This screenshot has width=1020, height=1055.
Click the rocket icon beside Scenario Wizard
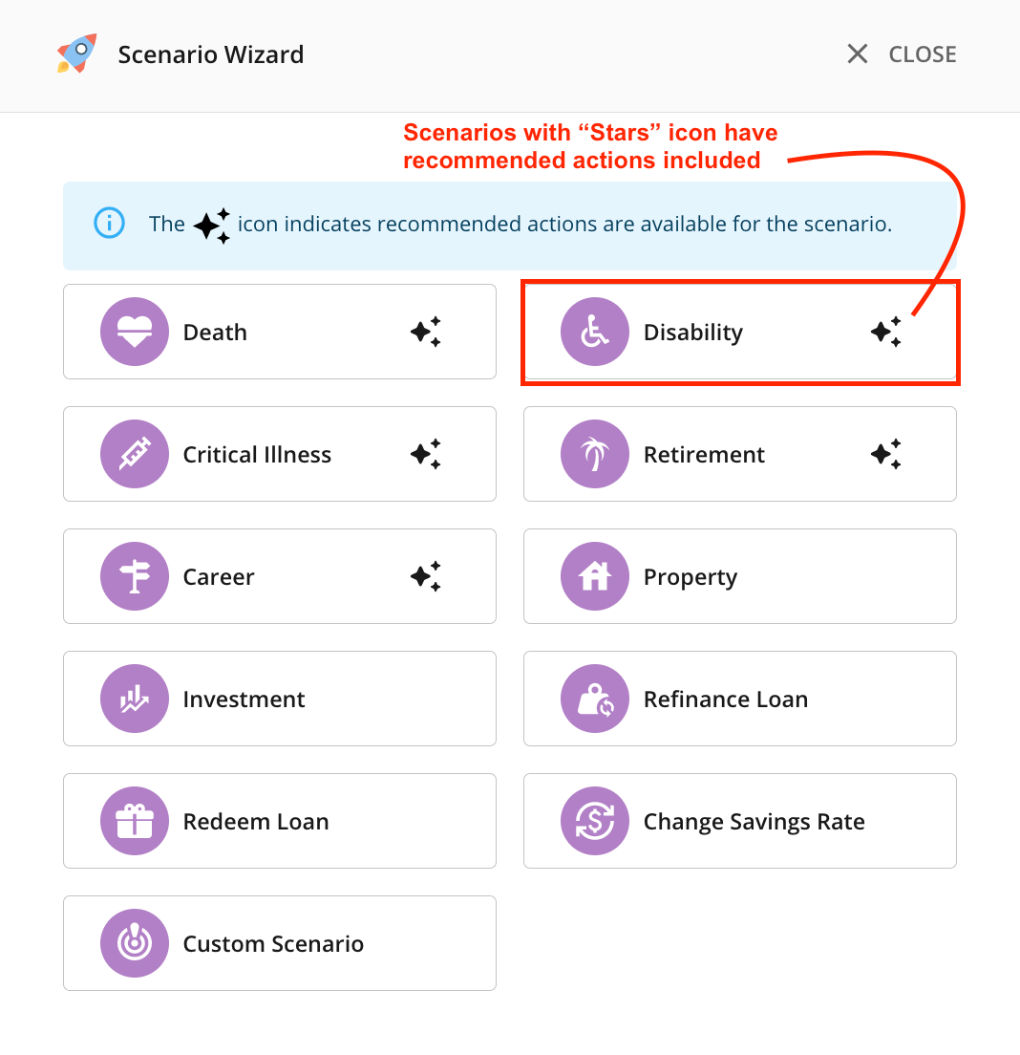pyautogui.click(x=77, y=54)
